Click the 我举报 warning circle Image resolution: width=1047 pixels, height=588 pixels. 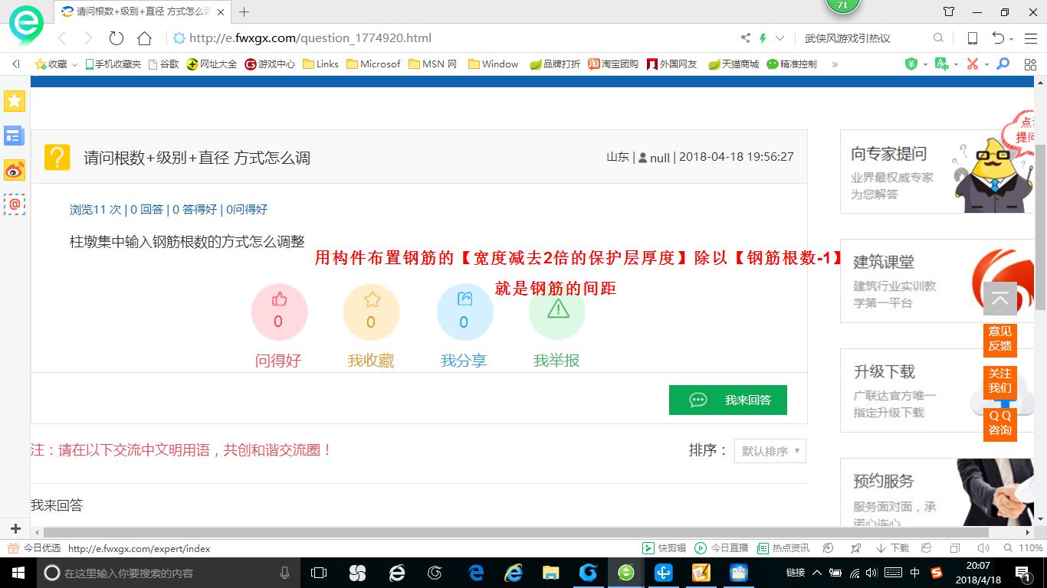(557, 312)
